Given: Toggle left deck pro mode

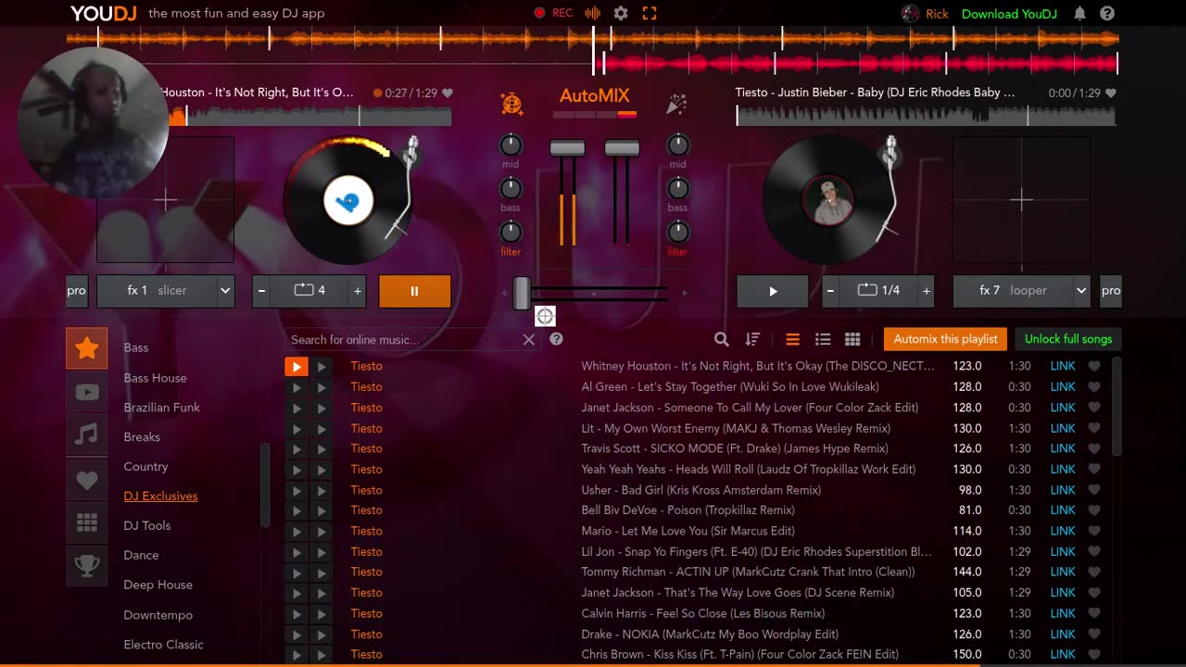Looking at the screenshot, I should coord(76,291).
